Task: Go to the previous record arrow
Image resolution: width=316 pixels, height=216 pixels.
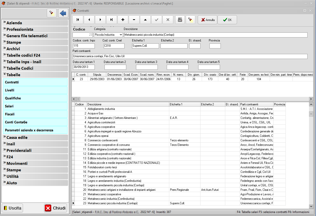Action: point(89,20)
